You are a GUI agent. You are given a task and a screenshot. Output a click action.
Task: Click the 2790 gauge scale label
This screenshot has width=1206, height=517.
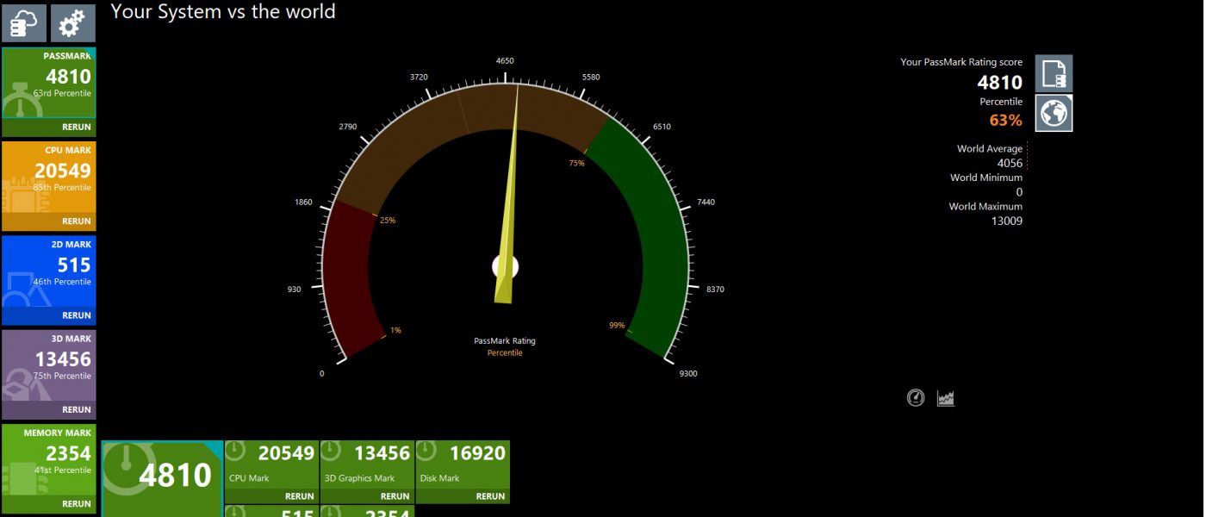(348, 127)
